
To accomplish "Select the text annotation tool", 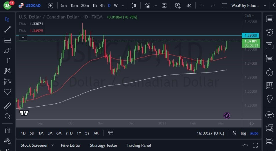I will click(8, 61).
